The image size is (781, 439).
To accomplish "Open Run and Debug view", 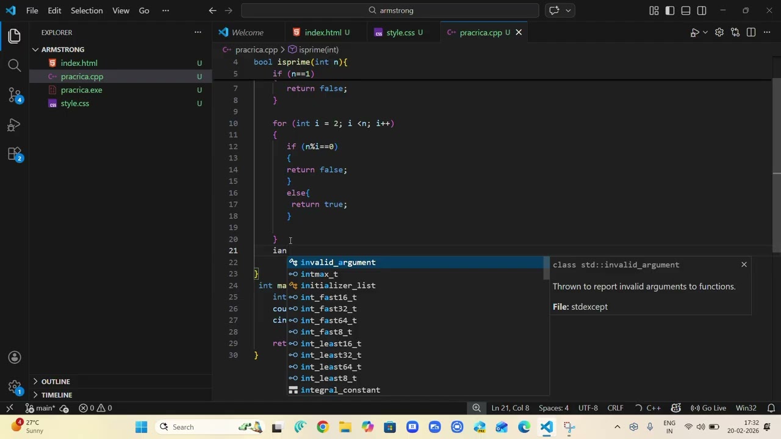I will 15,125.
